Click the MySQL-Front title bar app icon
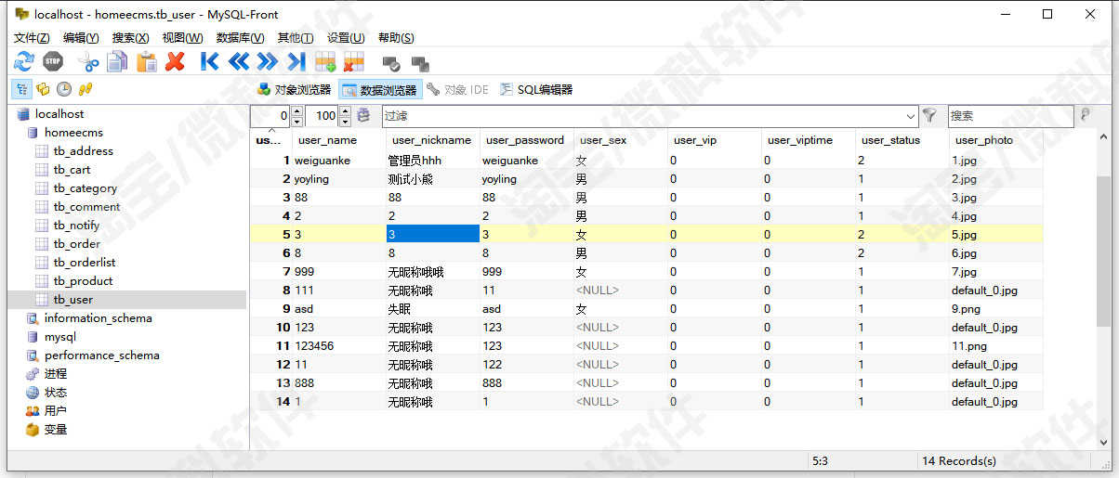Viewport: 1119px width, 478px height. pyautogui.click(x=22, y=14)
